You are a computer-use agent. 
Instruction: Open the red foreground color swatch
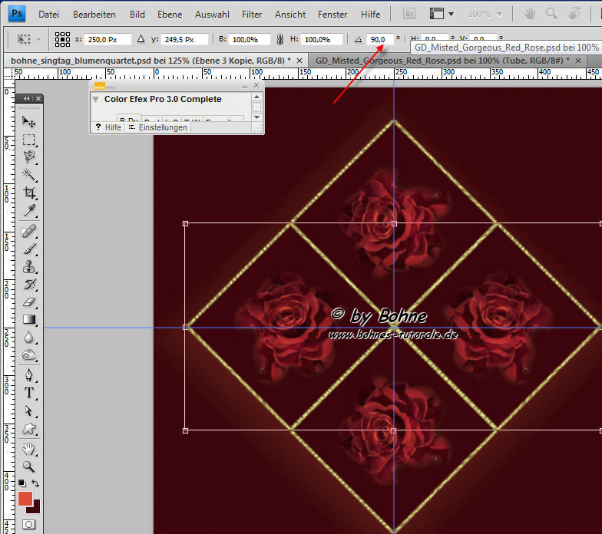(x=25, y=499)
